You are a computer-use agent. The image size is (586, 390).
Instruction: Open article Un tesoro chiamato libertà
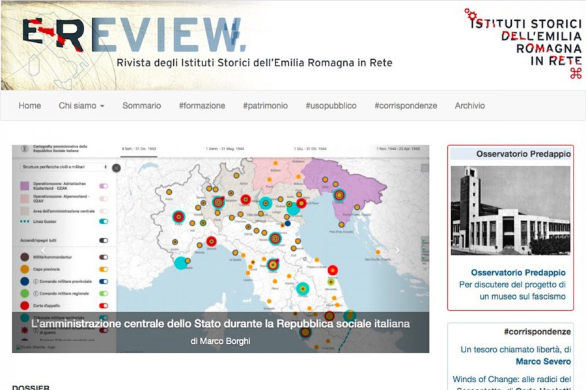[515, 350]
